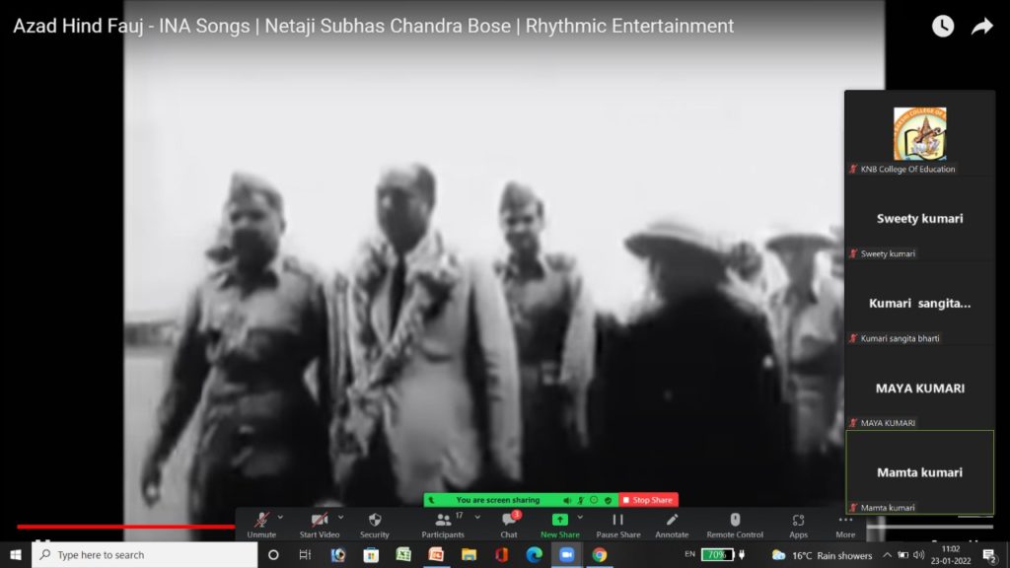This screenshot has width=1010, height=568.
Task: Open Microsoft Edge from the taskbar
Action: [x=534, y=554]
